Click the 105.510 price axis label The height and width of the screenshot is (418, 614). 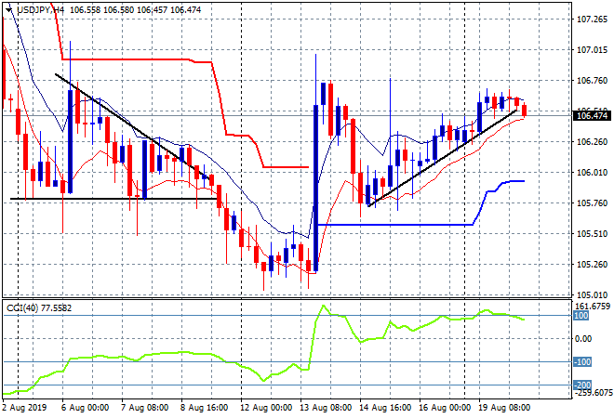(x=592, y=234)
